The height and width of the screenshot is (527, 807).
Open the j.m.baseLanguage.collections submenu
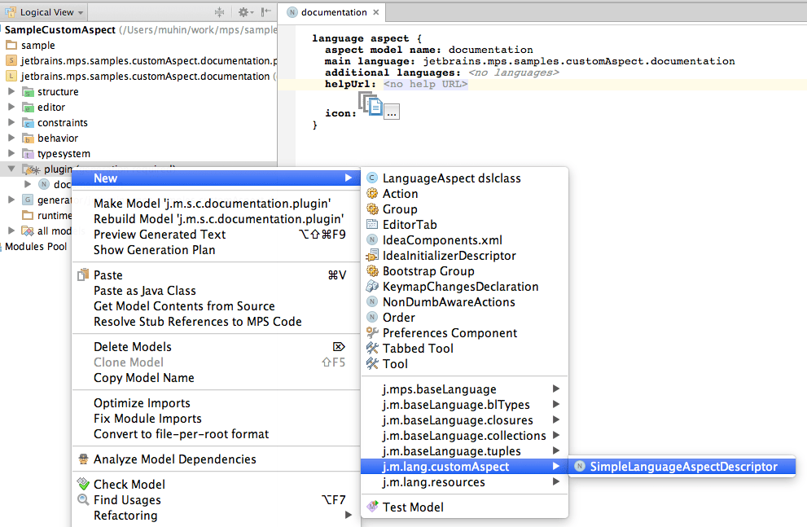[465, 436]
